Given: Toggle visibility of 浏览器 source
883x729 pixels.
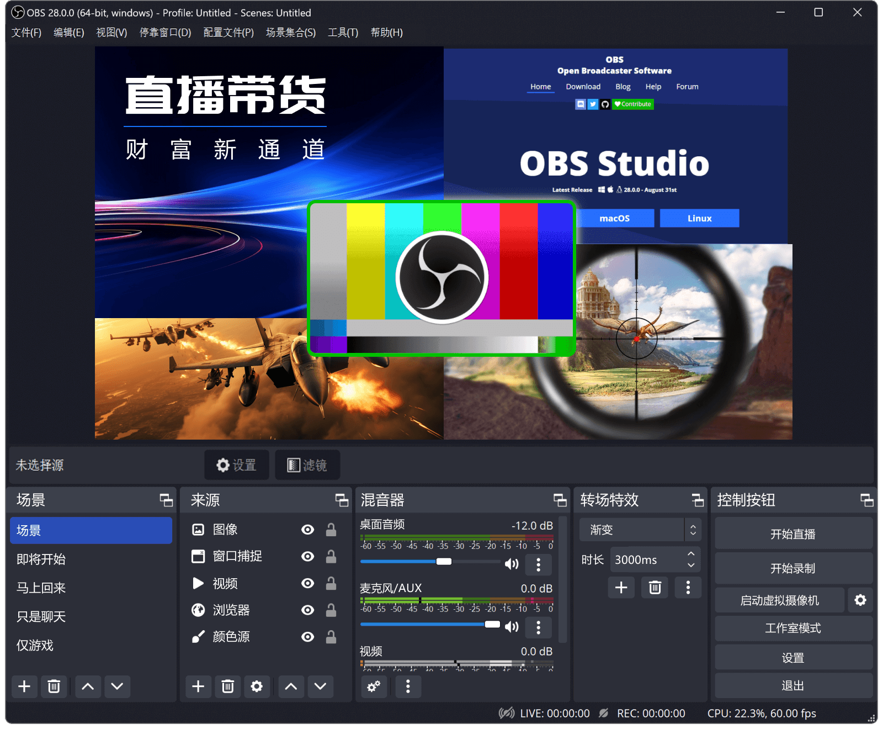Looking at the screenshot, I should pyautogui.click(x=308, y=610).
